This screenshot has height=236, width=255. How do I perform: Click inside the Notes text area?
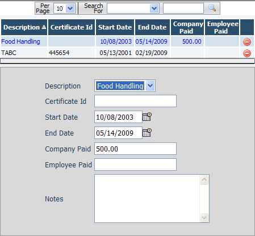pos(147,199)
